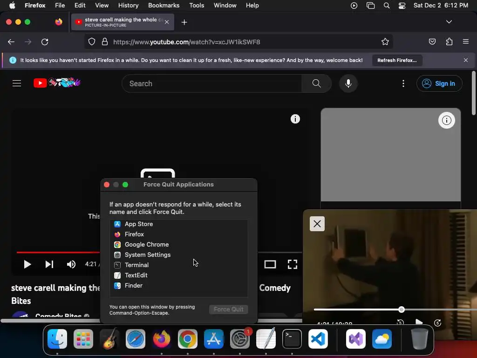This screenshot has width=477, height=358.
Task: Skip to next video
Action: coord(49,264)
